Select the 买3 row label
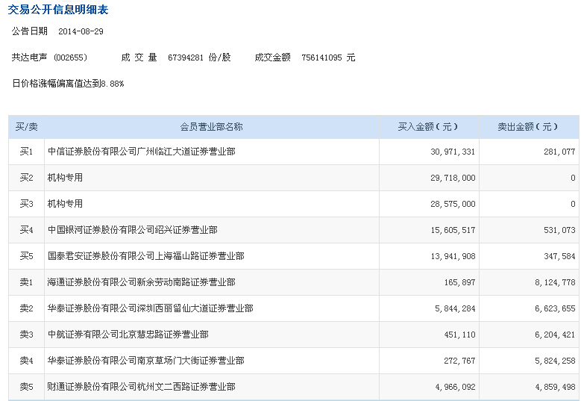The height and width of the screenshot is (401, 581). [x=26, y=204]
